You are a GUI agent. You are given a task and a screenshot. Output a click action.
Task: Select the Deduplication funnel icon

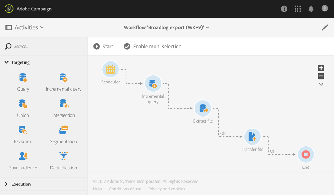coord(63,156)
